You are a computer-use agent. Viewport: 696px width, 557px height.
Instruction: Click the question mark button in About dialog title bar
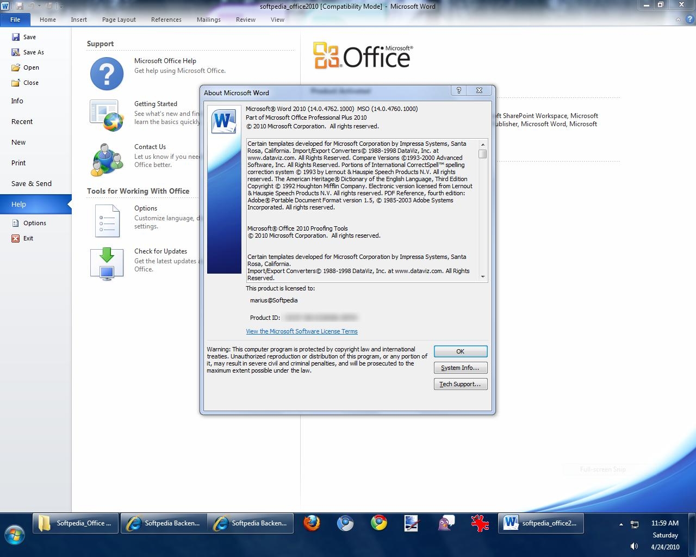coord(458,90)
